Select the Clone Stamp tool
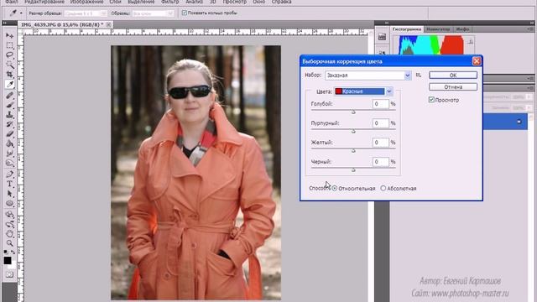Viewport: 537px width, 302px height. click(x=9, y=114)
